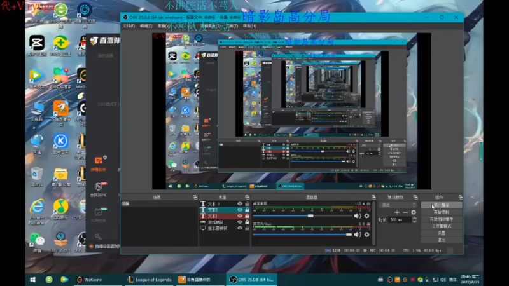
Task: Hide the 文本 3 source eye icon
Action: (x=240, y=204)
